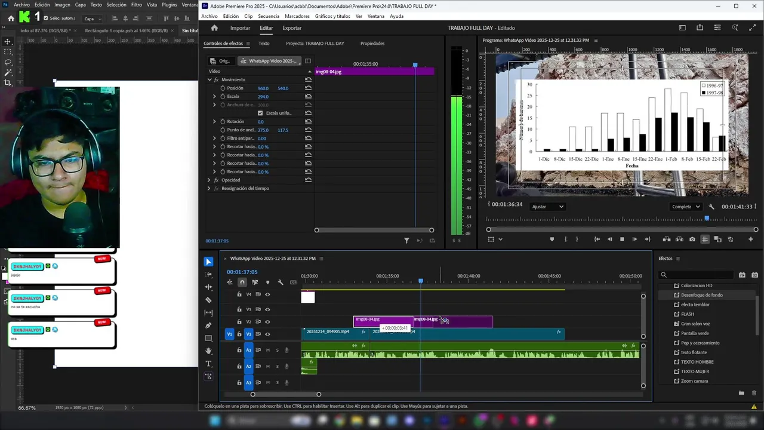Open the Archivo menu in Premiere
Viewport: 764px width, 430px height.
point(209,16)
